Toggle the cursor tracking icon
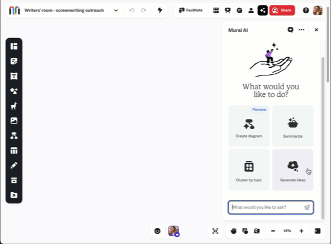 coord(245,231)
